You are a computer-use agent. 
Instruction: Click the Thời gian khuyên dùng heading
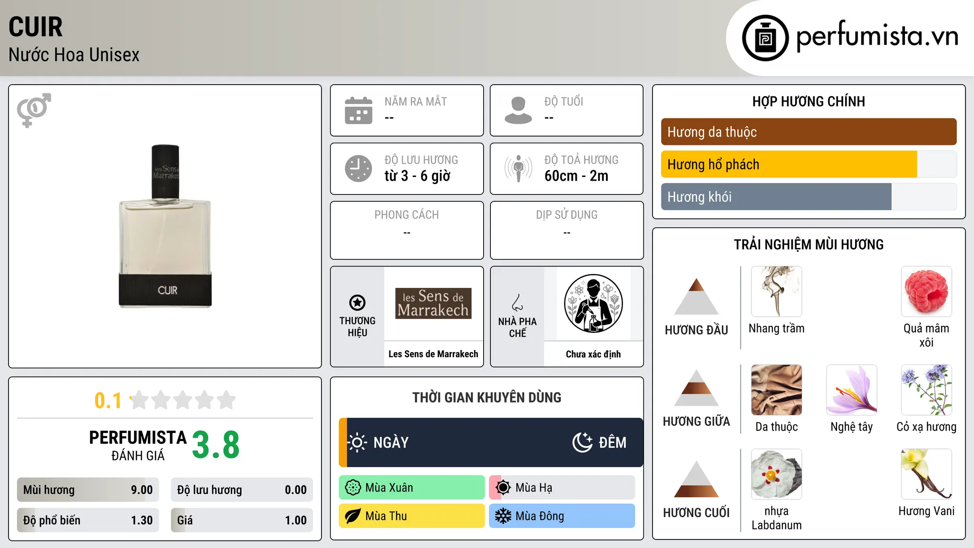[487, 397]
